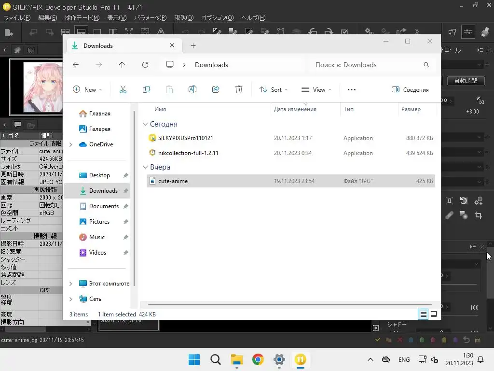This screenshot has height=371, width=494.
Task: Open the View dropdown menu
Action: coord(316,89)
